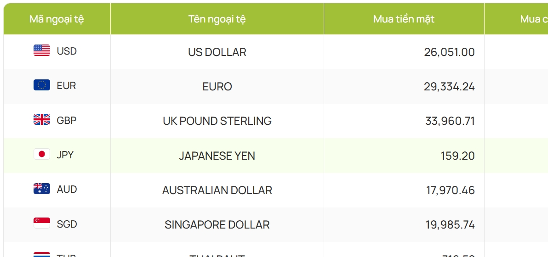The width and height of the screenshot is (548, 257).
Task: Click the Japan flag icon
Action: coord(42,155)
